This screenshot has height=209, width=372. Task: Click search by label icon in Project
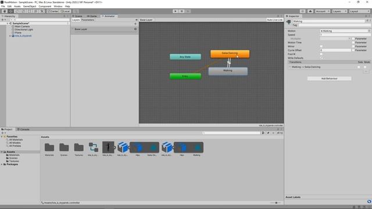click(268, 133)
